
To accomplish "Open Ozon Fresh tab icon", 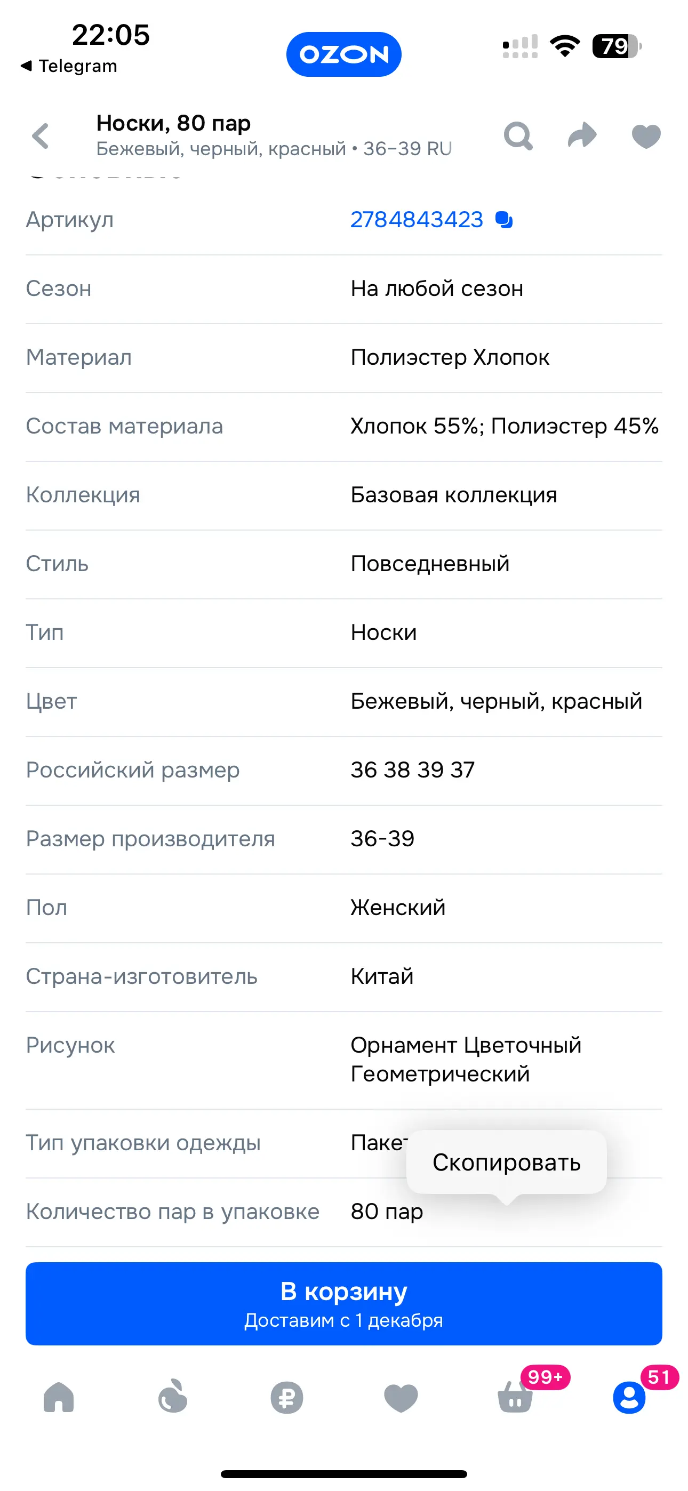I will (x=173, y=1396).
